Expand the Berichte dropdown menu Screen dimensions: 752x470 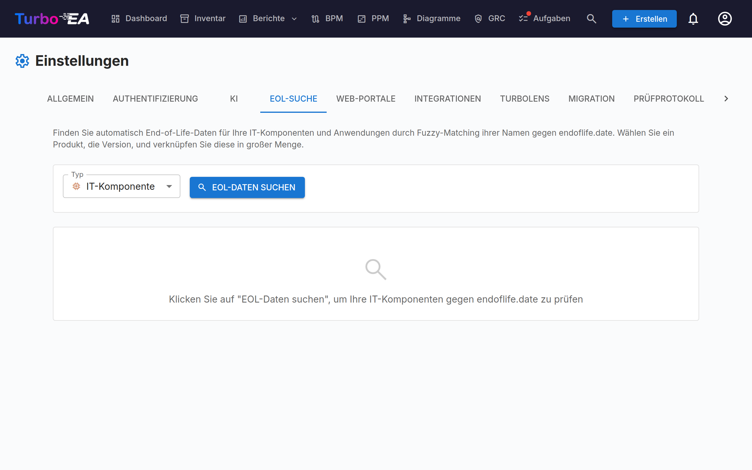(268, 19)
